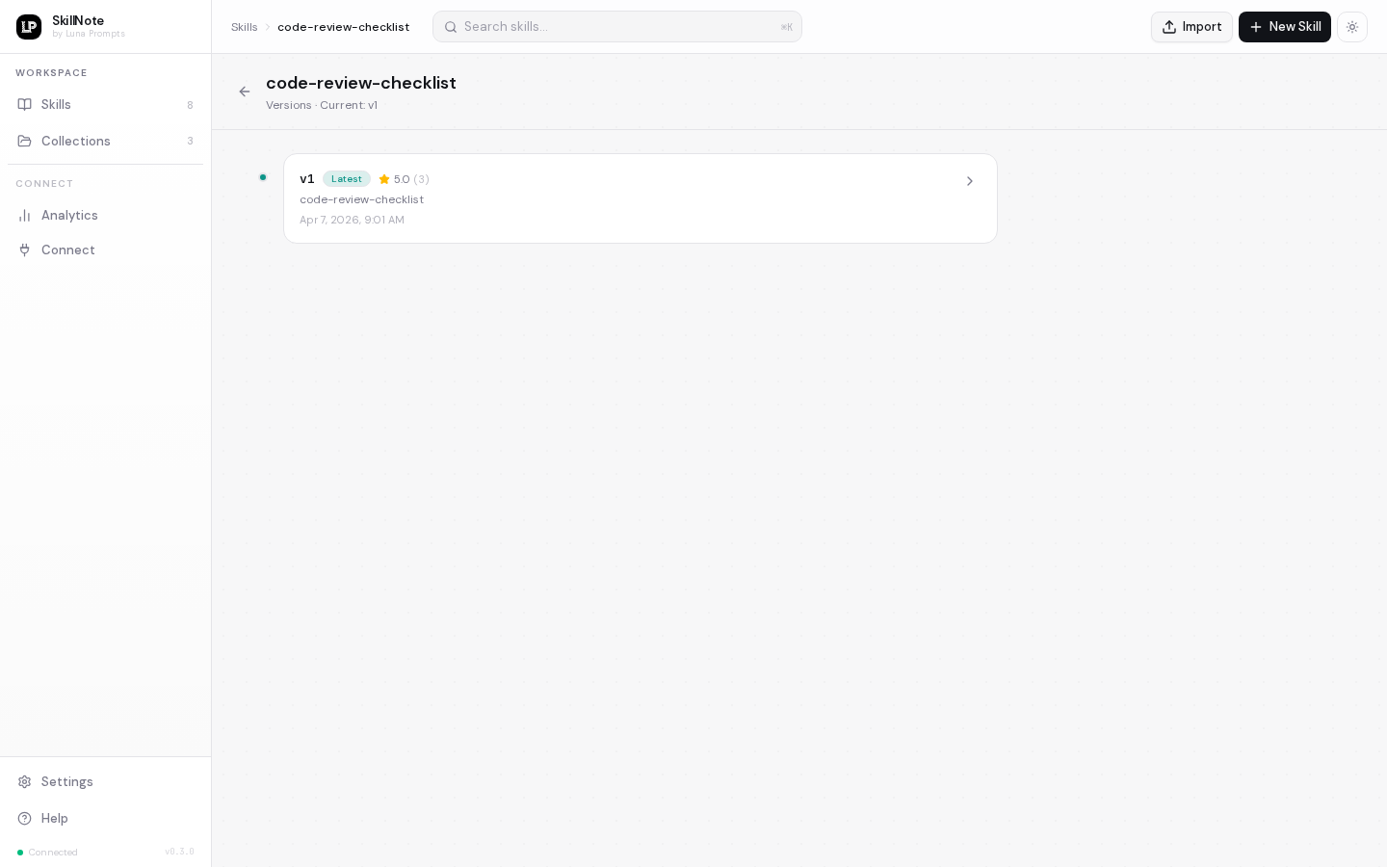This screenshot has width=1387, height=867.
Task: Open Settings from the sidebar
Action: 105,781
